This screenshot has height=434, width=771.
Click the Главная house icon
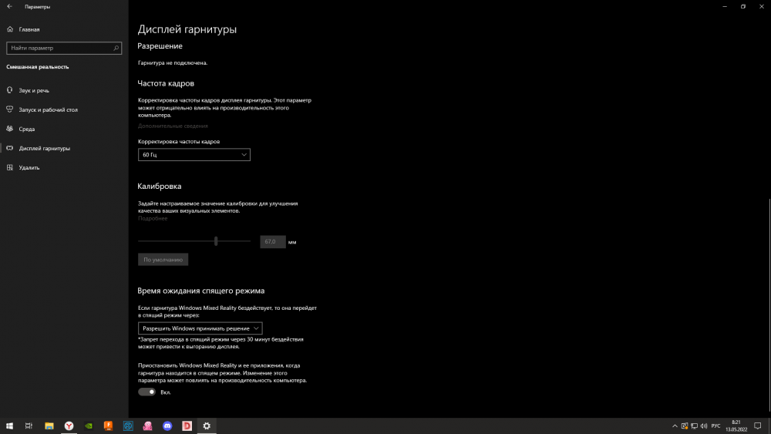click(x=10, y=29)
